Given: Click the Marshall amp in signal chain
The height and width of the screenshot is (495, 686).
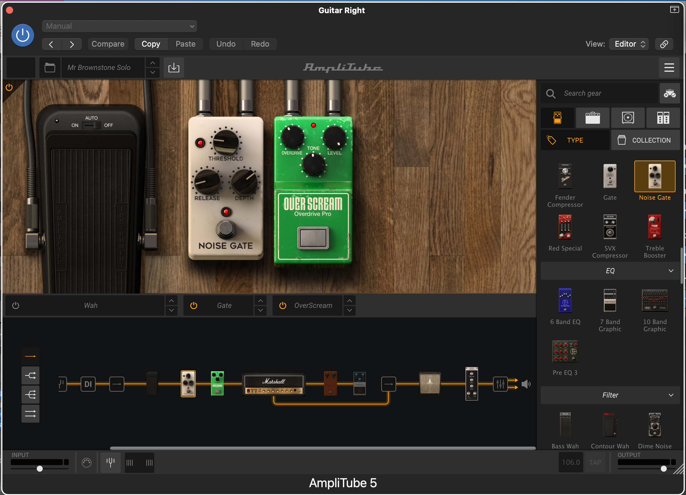Looking at the screenshot, I should 273,384.
